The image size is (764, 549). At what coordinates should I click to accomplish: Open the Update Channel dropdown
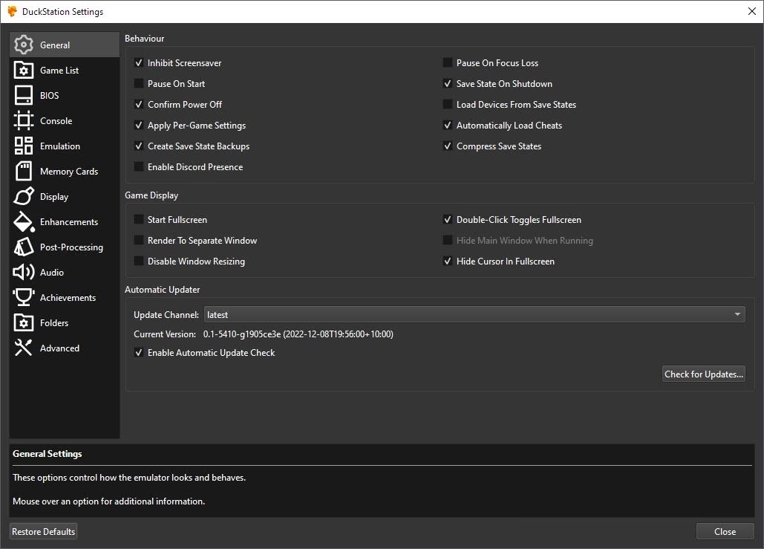(474, 315)
